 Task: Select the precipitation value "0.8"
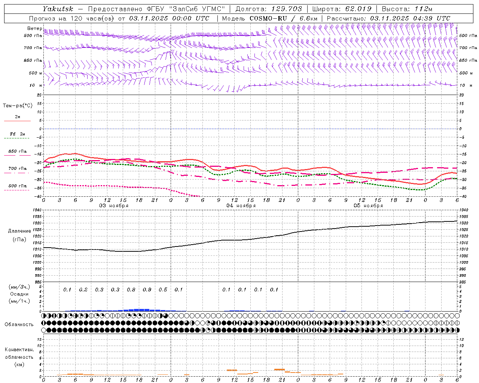pos(131,289)
